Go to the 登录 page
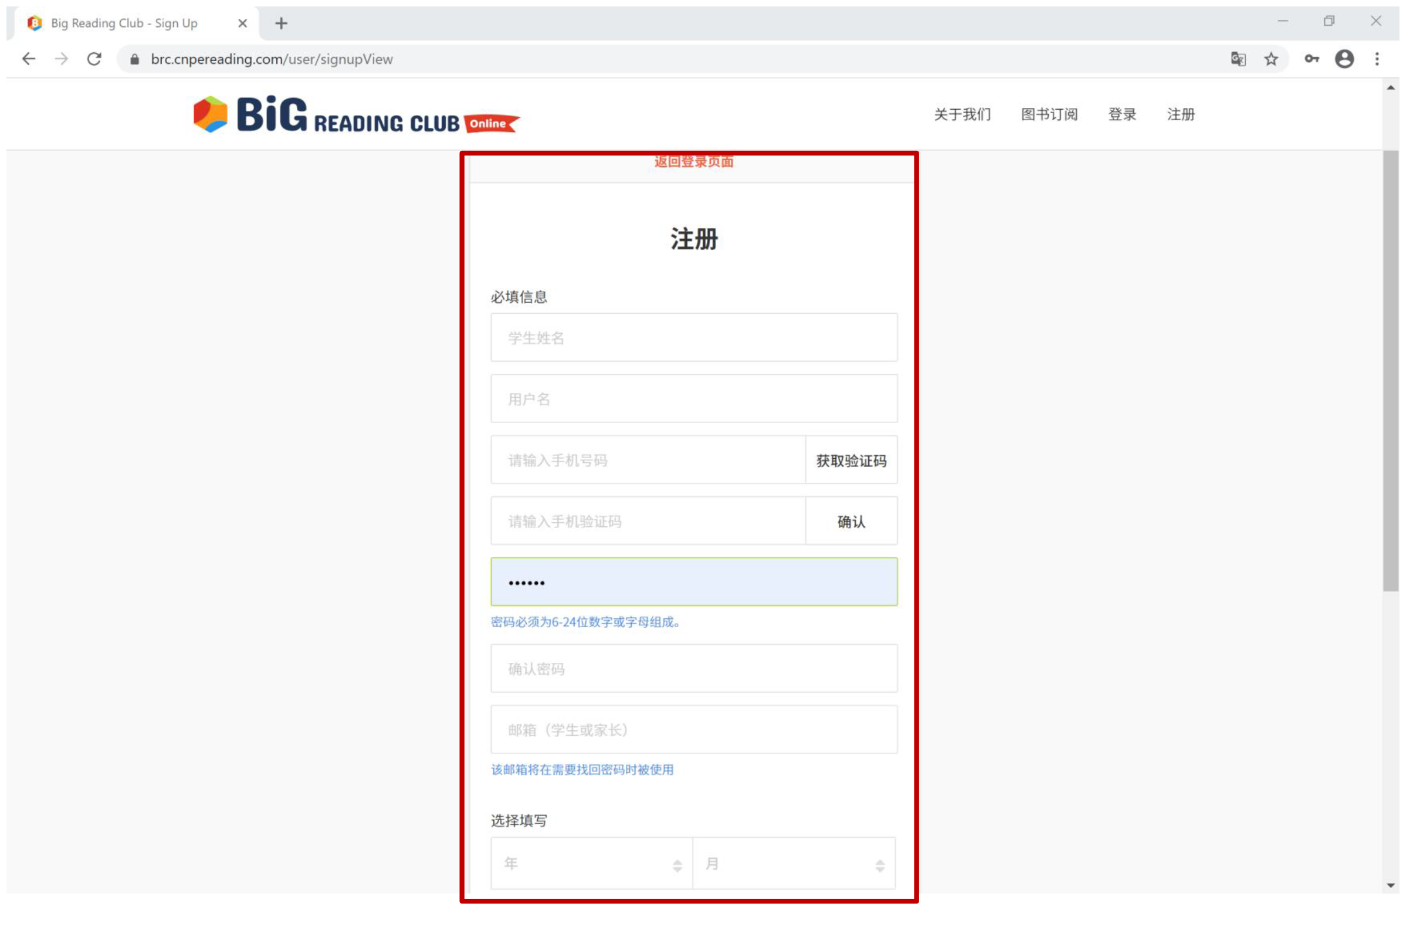The width and height of the screenshot is (1403, 941). click(x=1121, y=114)
